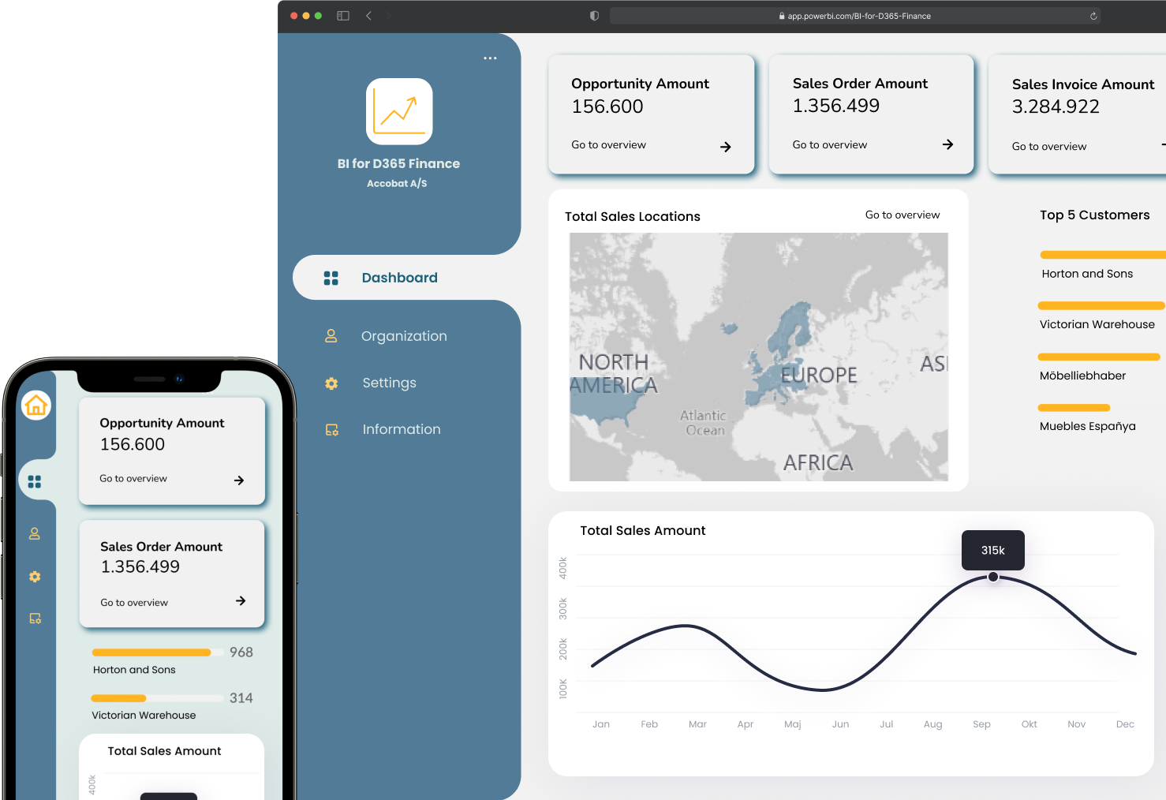Tap Go to overview on phone Opportunity card
Image resolution: width=1166 pixels, height=800 pixels.
133,479
